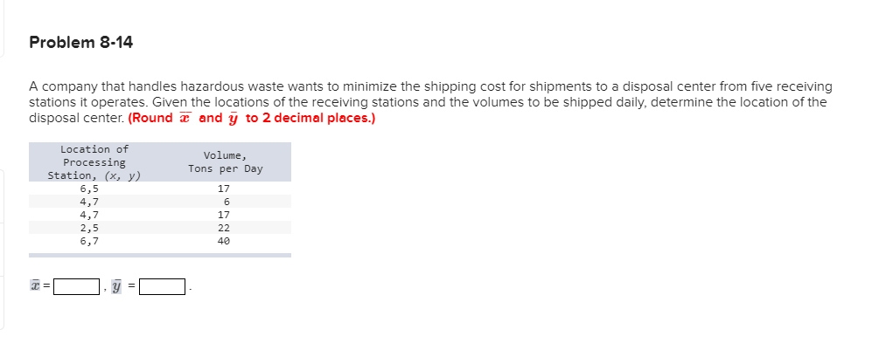The image size is (879, 350).
Task: Click the y-bar label beside second input
Action: [x=115, y=286]
